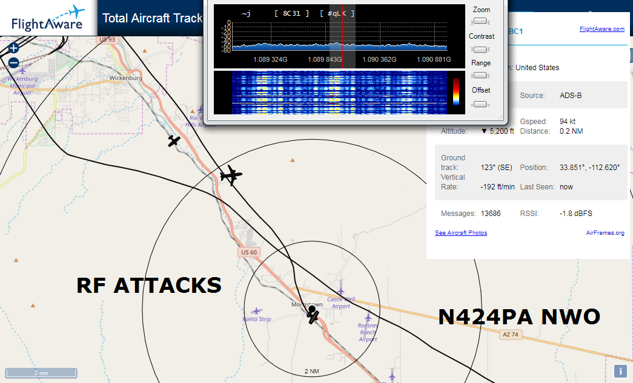Adjust the Zoom slider in spectrum window
This screenshot has height=383, width=633.
(480, 21)
